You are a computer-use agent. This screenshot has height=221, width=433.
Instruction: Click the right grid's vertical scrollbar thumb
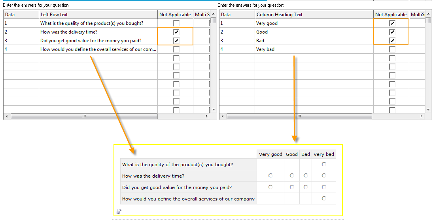click(x=428, y=21)
